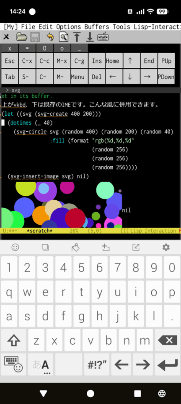Click the external resize icon in IME strip
This screenshot has height=404, width=181.
[136, 247]
